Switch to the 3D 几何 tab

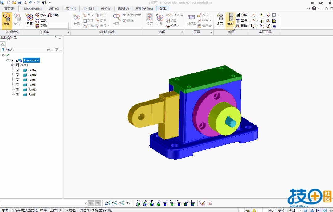tap(88, 9)
